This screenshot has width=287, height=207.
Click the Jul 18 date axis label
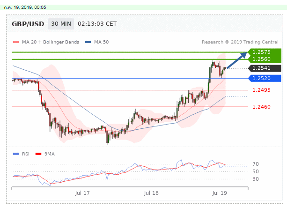pos(151,193)
